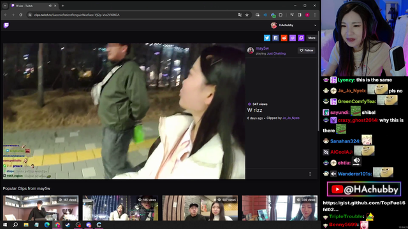Open File Explorer from taskbar
The height and width of the screenshot is (229, 408).
26,225
